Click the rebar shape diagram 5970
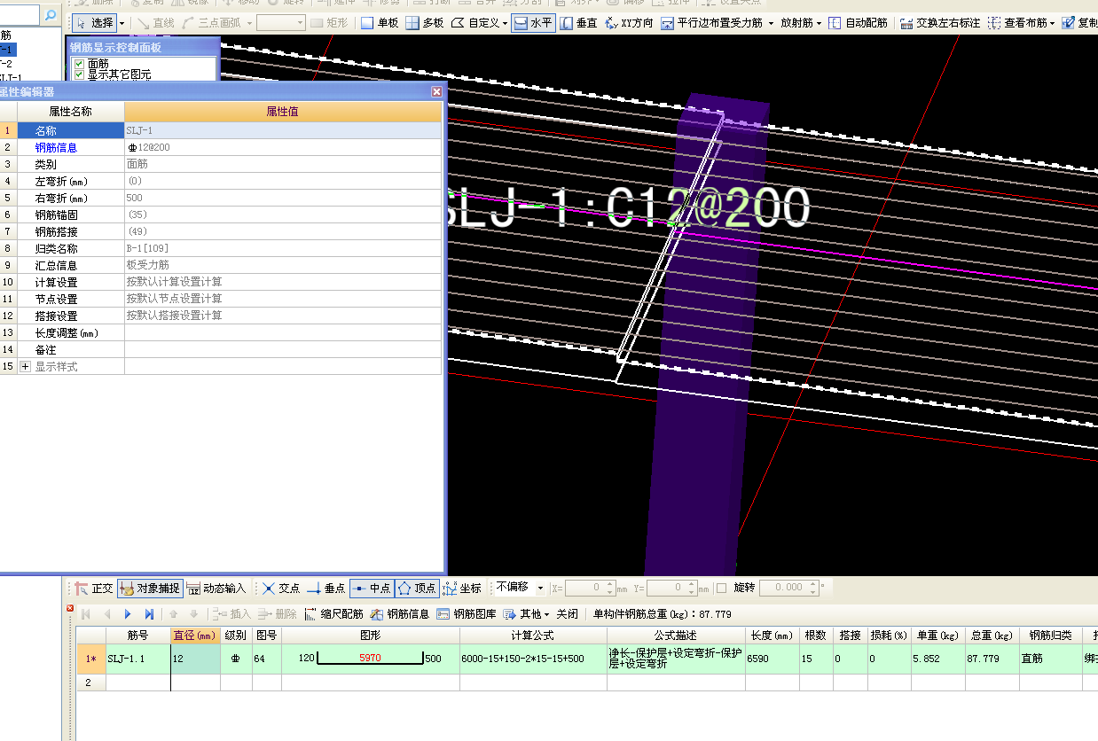 pyautogui.click(x=371, y=659)
